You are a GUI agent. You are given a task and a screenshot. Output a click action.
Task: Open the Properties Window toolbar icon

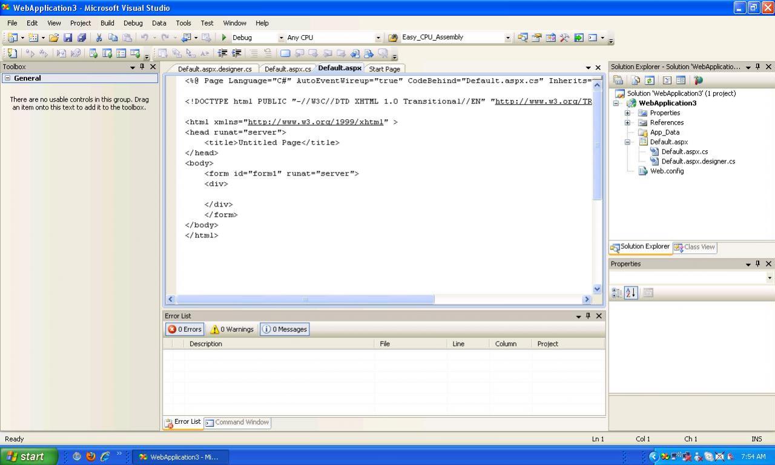tap(536, 38)
